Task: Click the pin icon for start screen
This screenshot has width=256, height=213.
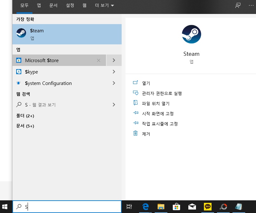Action: coord(136,113)
